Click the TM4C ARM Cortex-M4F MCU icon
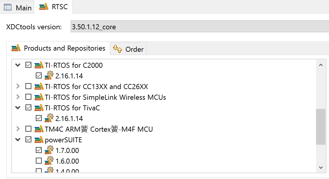This screenshot has height=179, width=329. tap(39, 129)
